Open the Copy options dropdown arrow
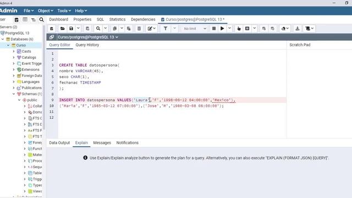352x198 pixels. point(122,28)
